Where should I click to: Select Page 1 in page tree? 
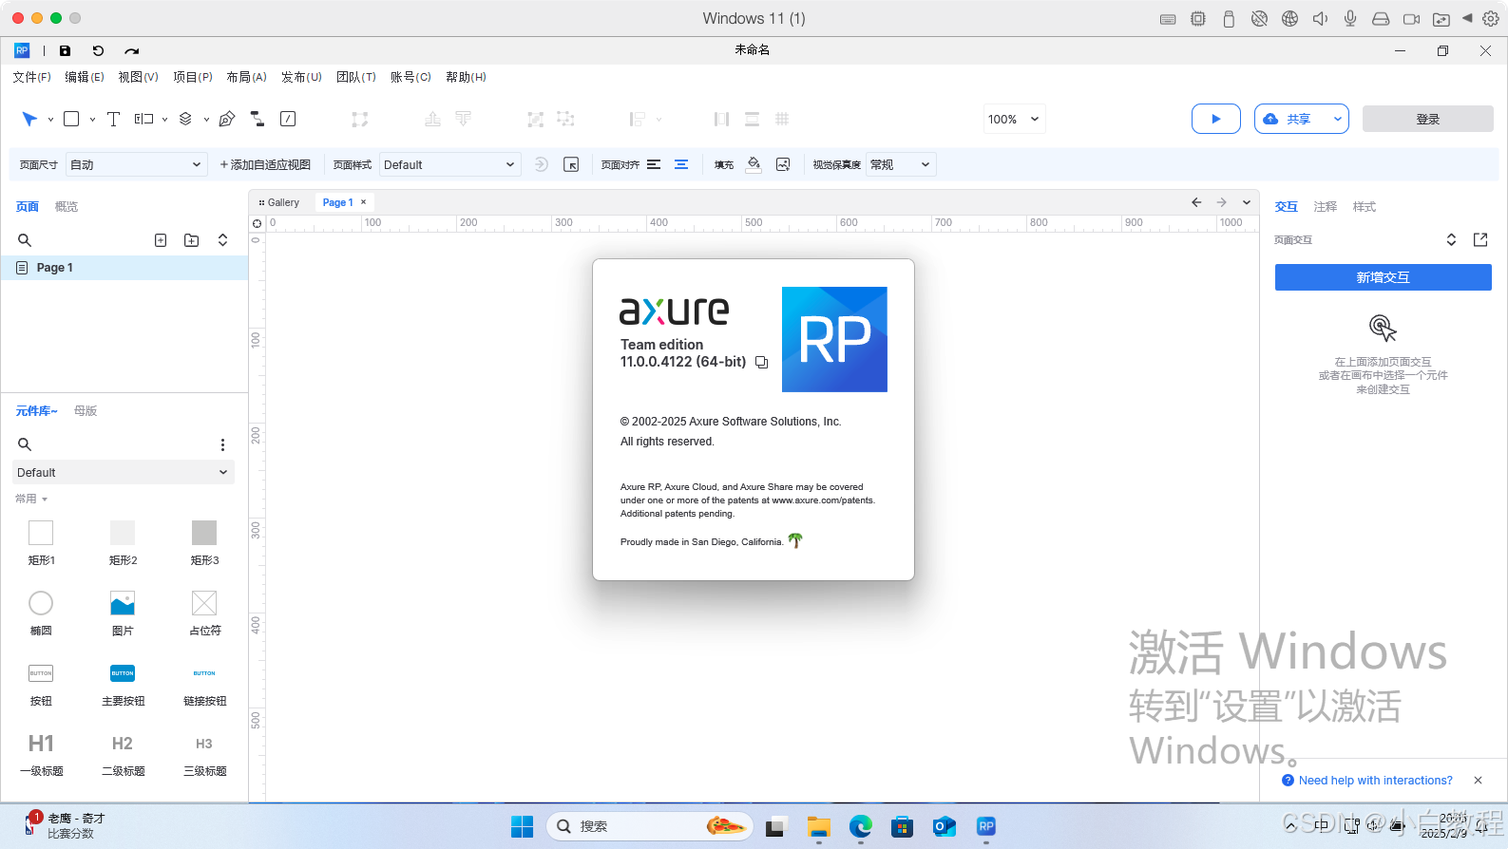124,268
